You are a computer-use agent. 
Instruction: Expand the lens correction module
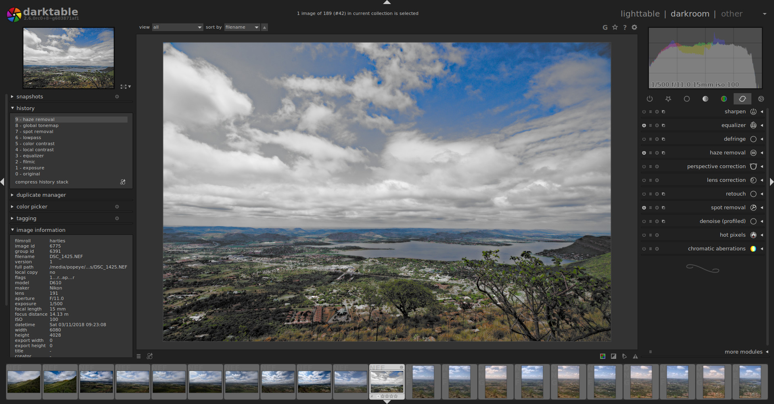click(x=726, y=180)
